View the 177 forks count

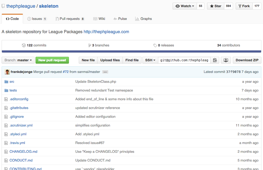pos(257,6)
